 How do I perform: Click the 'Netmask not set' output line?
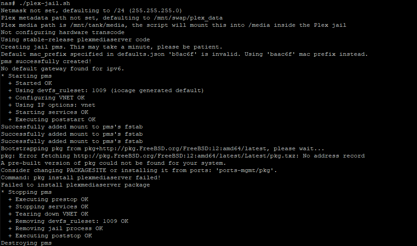tap(91, 10)
